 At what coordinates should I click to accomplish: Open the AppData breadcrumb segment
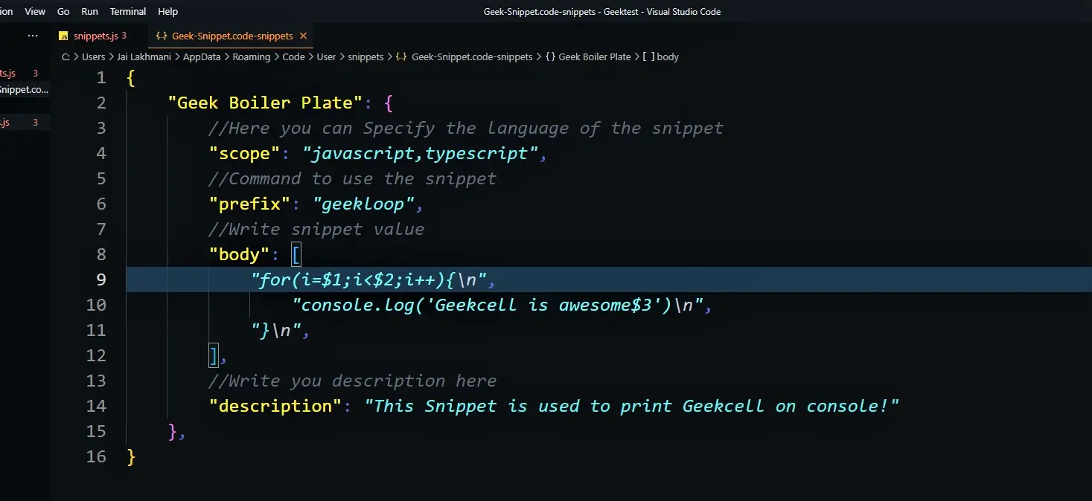[202, 56]
